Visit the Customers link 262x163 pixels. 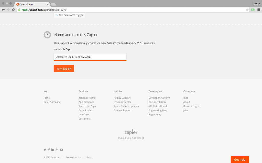[x=84, y=119]
